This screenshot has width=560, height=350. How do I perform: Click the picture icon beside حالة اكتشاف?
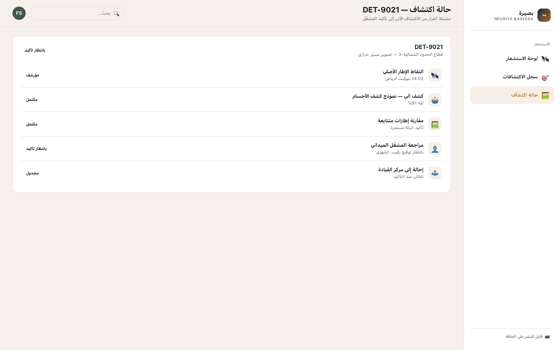point(545,95)
